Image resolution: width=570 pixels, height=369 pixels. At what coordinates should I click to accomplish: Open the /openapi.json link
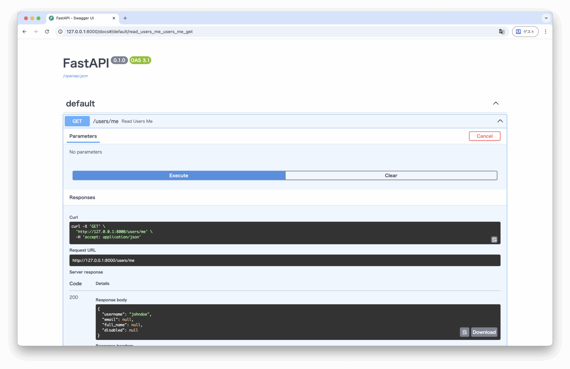point(75,76)
